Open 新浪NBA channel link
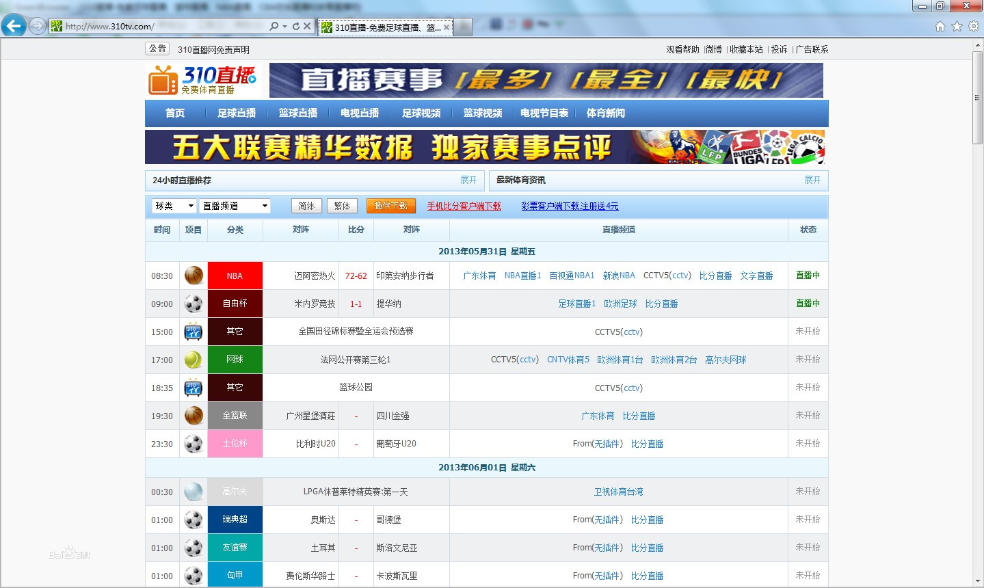 point(619,276)
